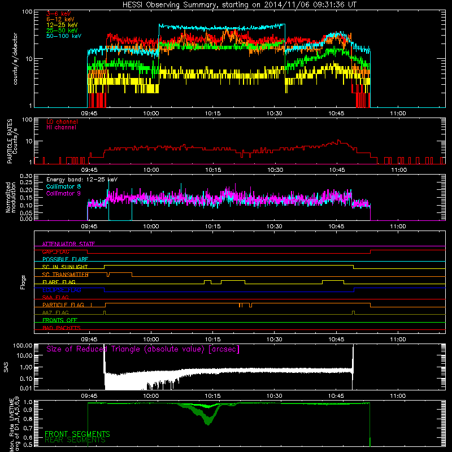Select the orange 6-12 keV legend label

[60, 19]
